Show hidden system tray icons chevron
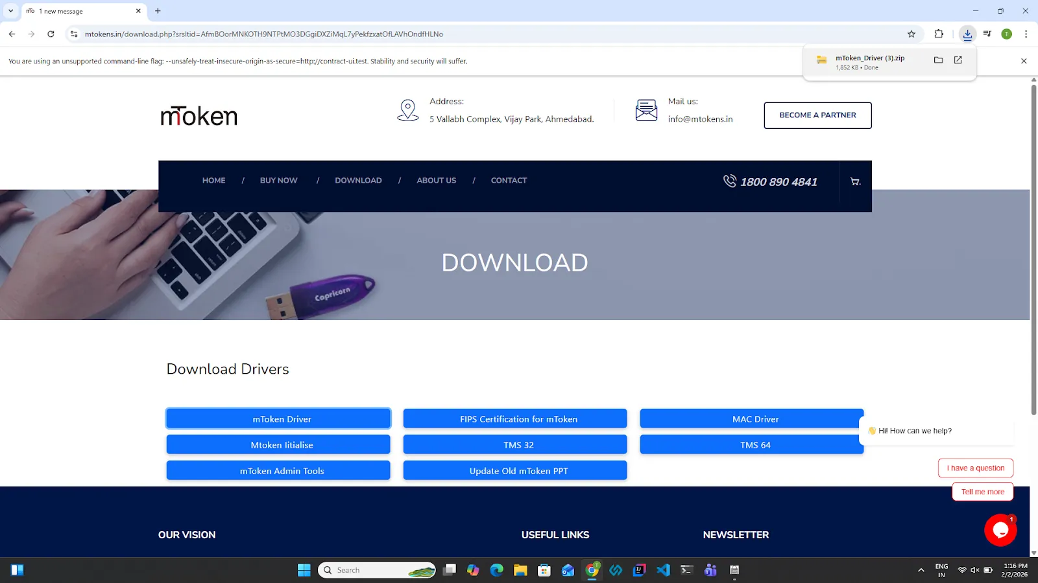The width and height of the screenshot is (1038, 583). click(x=921, y=570)
